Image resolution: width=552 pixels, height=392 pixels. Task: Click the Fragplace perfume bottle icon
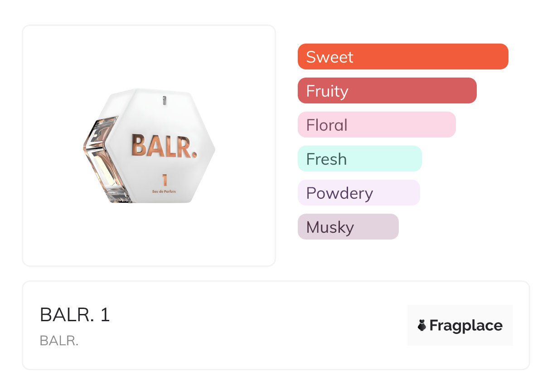click(x=422, y=325)
